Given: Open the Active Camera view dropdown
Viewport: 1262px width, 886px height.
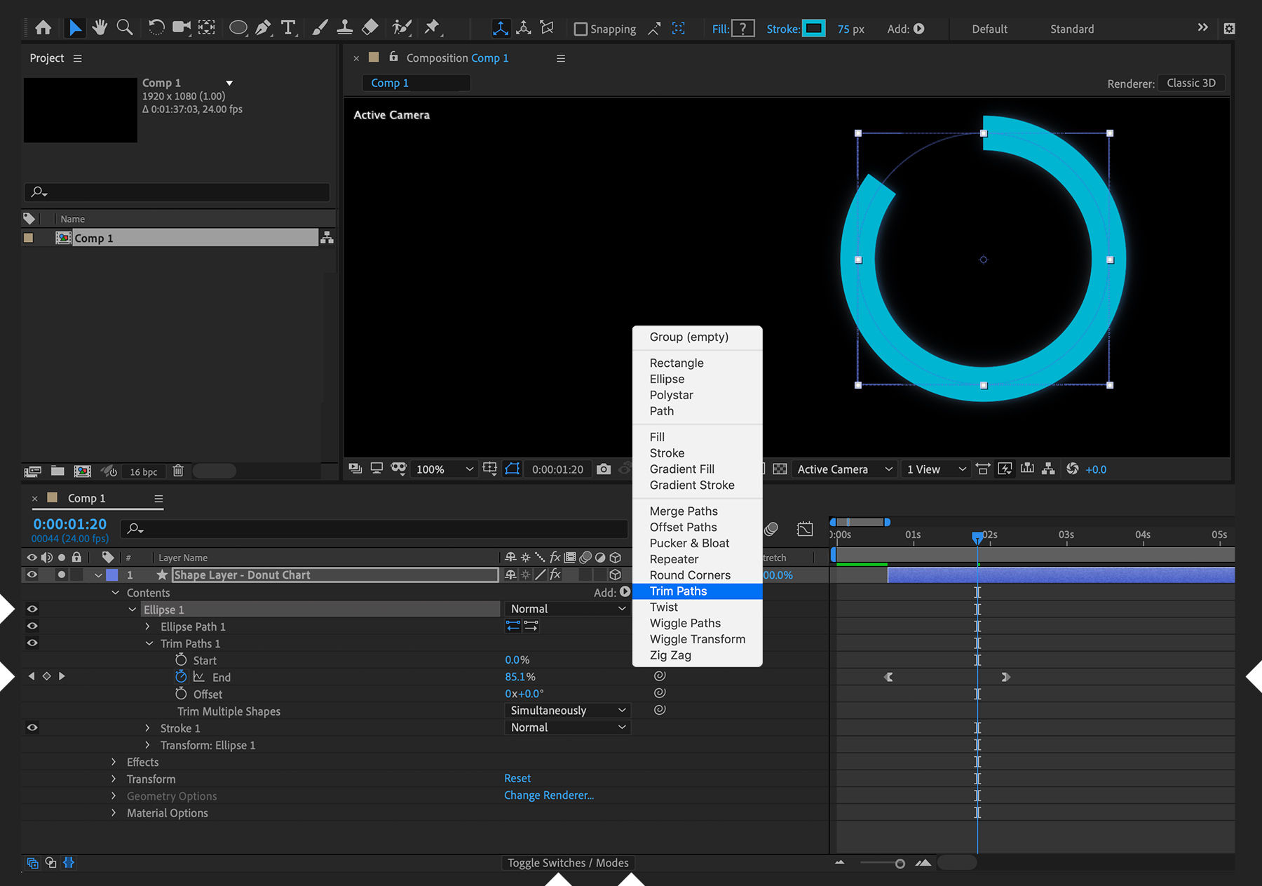Looking at the screenshot, I should point(843,469).
